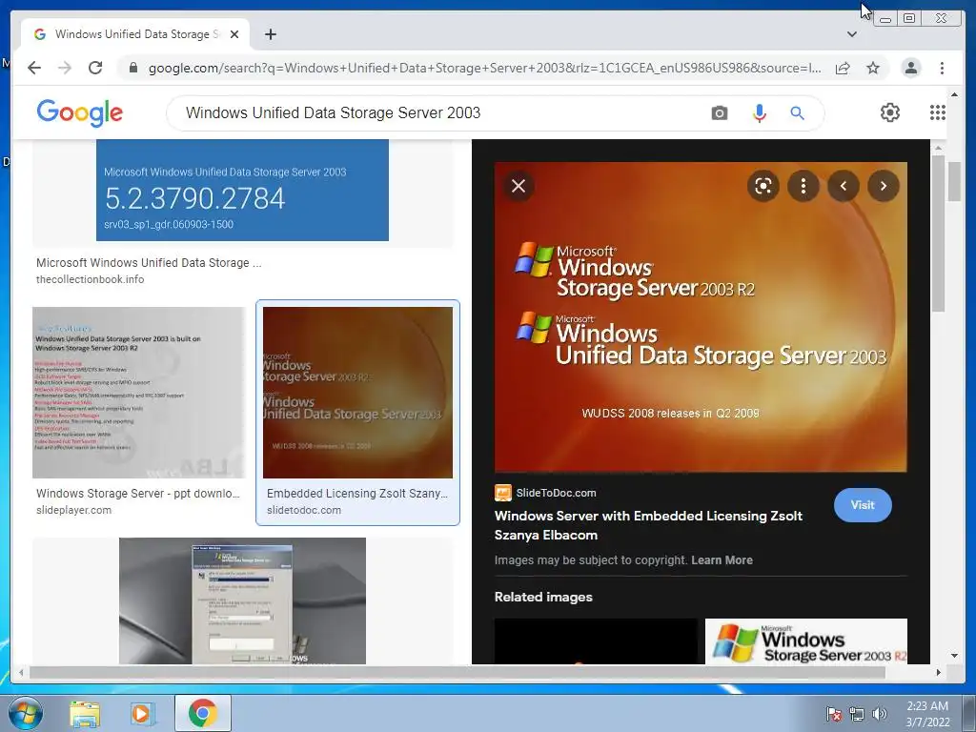Select the slideplayer.com slide thumbnail

click(x=139, y=392)
